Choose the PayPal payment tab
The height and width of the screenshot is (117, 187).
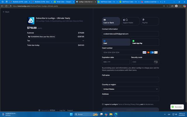pyautogui.click(x=150, y=21)
